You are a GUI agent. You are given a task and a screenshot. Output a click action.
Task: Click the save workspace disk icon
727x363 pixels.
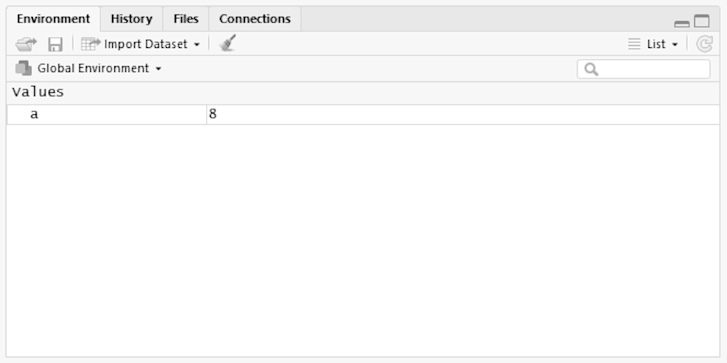tap(55, 44)
